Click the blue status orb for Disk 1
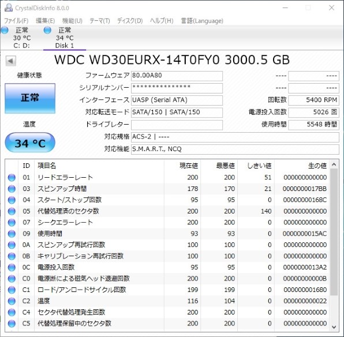Viewport: 344px width, 337px height. [47, 30]
